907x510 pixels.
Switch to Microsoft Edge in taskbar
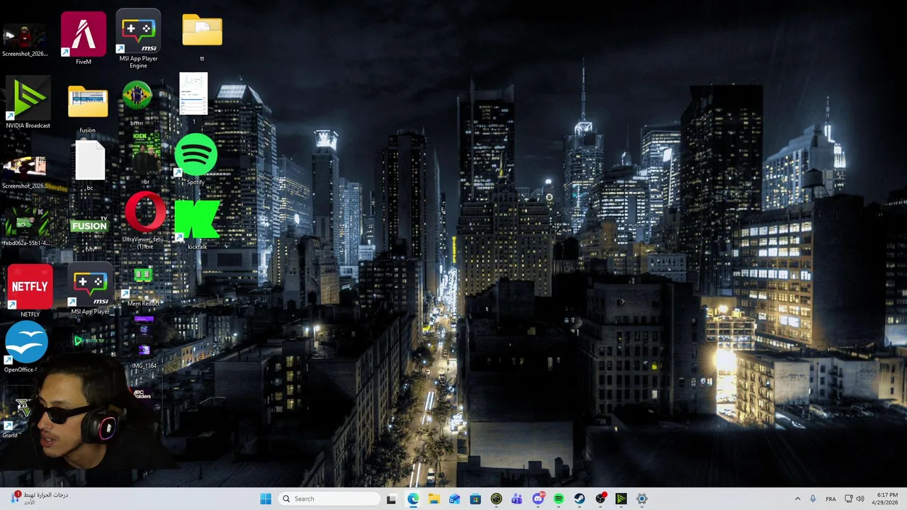(413, 499)
